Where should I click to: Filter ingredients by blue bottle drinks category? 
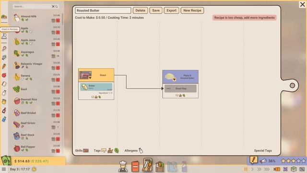[4, 119]
